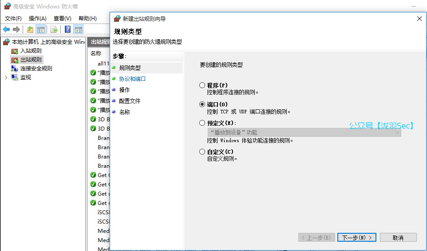The width and height of the screenshot is (427, 251).
Task: Select 连接安全规则 in the tree
Action: tap(36, 68)
